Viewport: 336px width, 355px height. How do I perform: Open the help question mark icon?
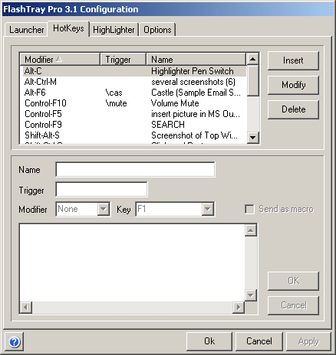(14, 341)
